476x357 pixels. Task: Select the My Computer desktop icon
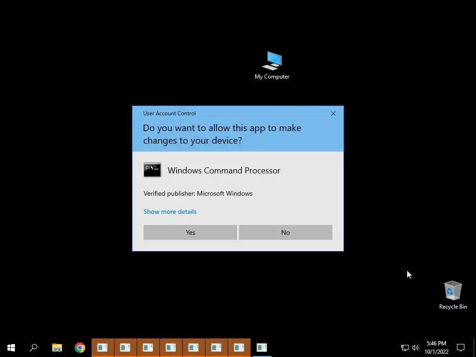272,65
